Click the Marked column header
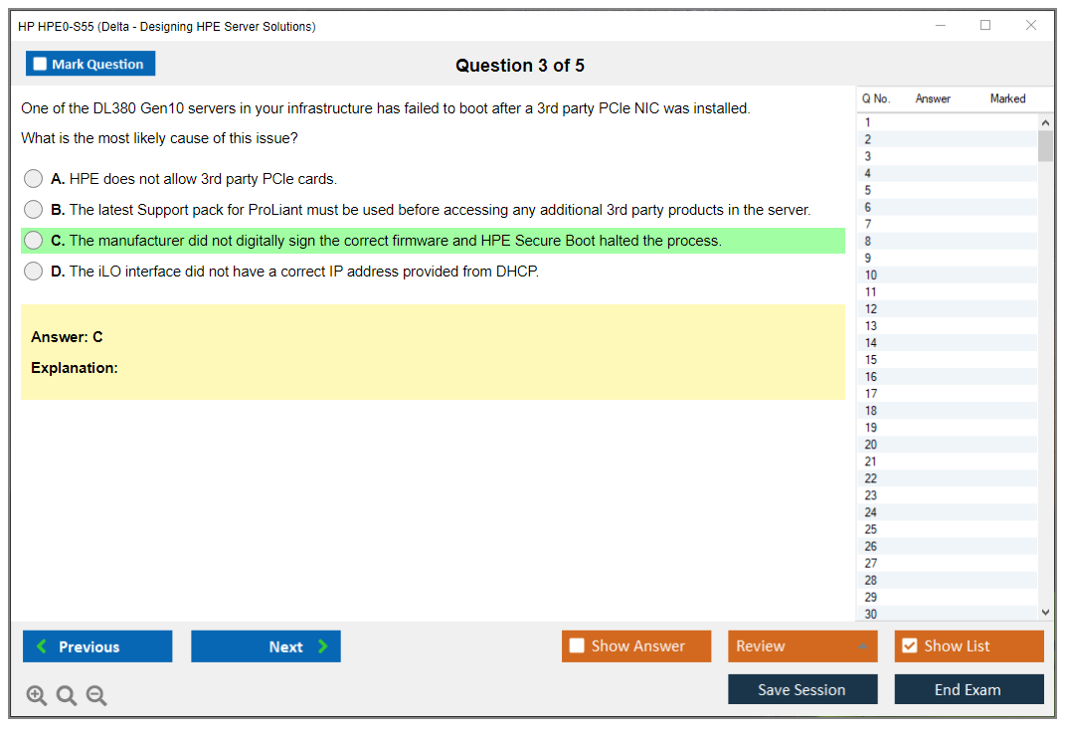The height and width of the screenshot is (731, 1069). [1006, 98]
